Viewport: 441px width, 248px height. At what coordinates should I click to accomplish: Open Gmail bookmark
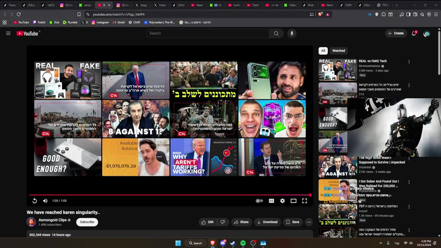click(x=119, y=22)
